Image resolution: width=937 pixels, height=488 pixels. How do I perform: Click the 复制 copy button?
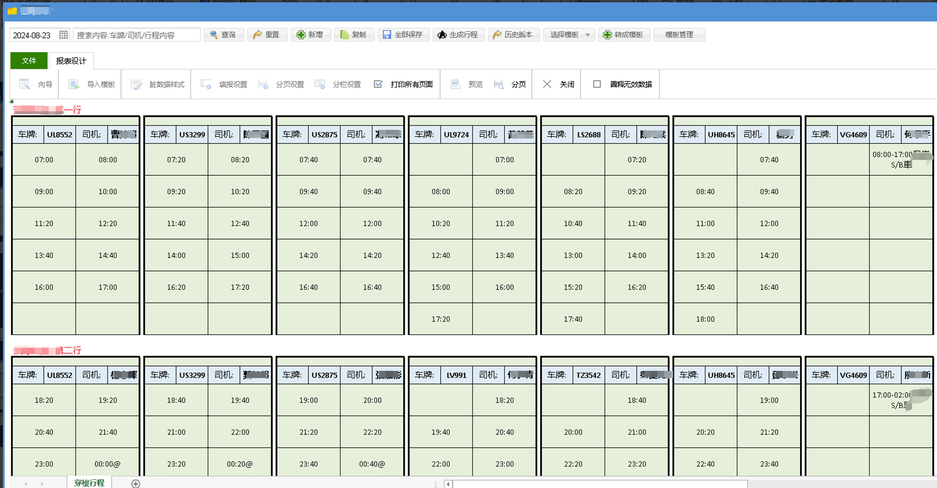click(354, 35)
